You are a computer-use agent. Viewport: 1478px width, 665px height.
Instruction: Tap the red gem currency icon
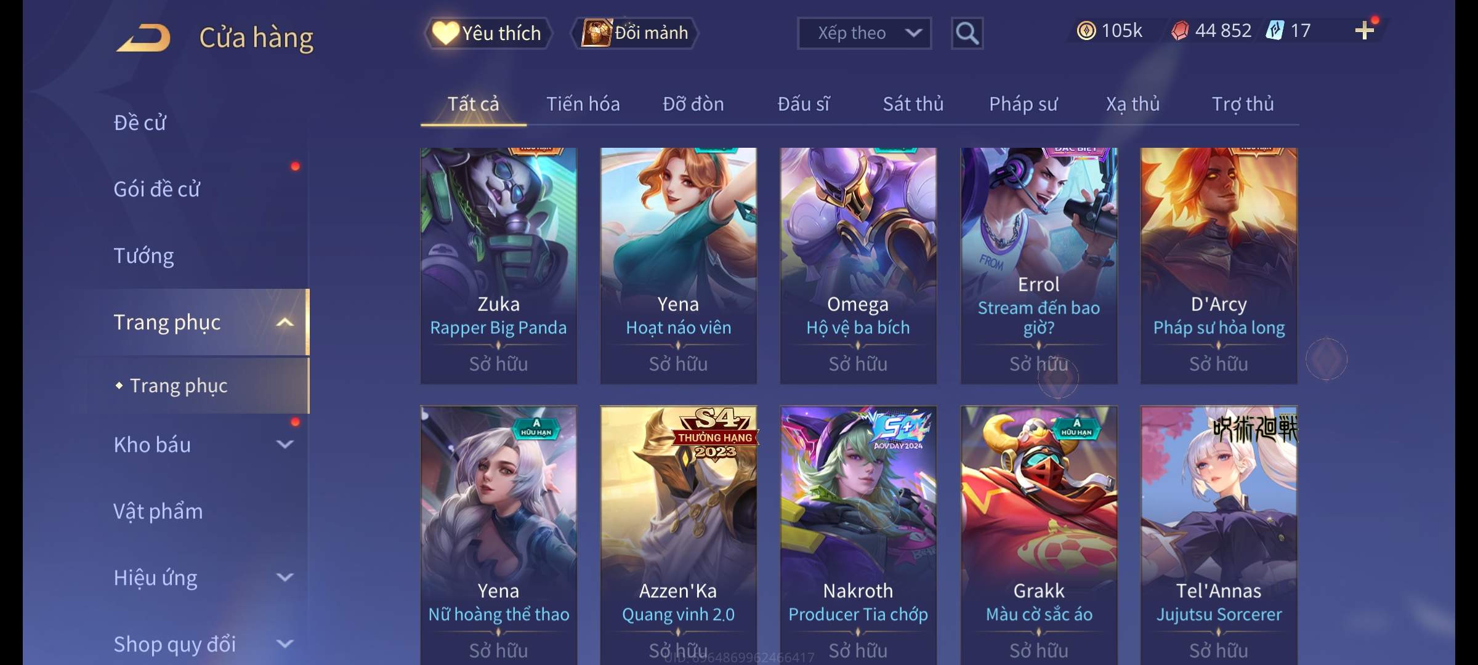coord(1179,31)
